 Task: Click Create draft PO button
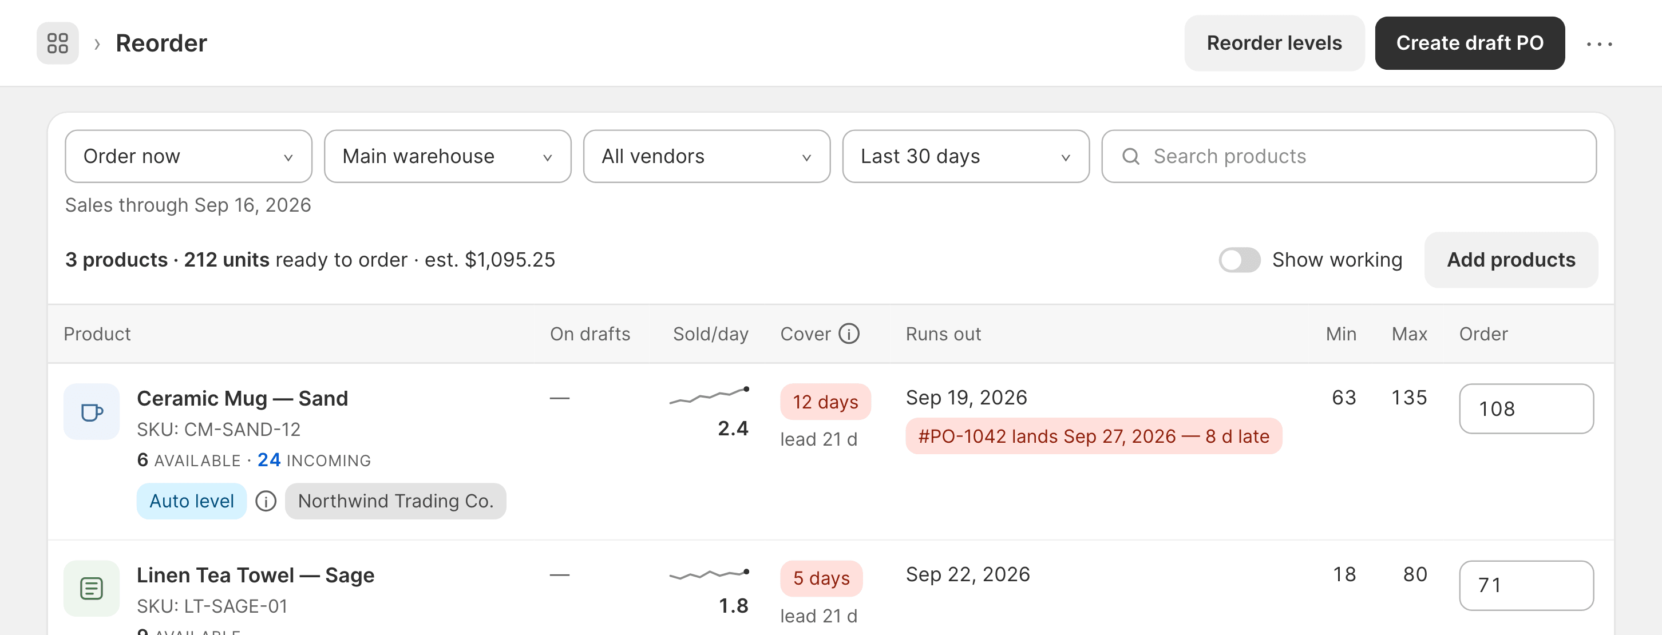coord(1469,43)
